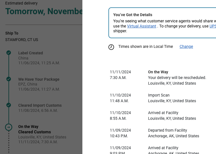Click the Tomorrow, November delivery heading
Viewport: 216px width, 154px height.
click(x=44, y=11)
